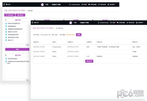This screenshot has height=101, width=147.
Task: Click the refresh icon in the back window
Action: (4, 4)
